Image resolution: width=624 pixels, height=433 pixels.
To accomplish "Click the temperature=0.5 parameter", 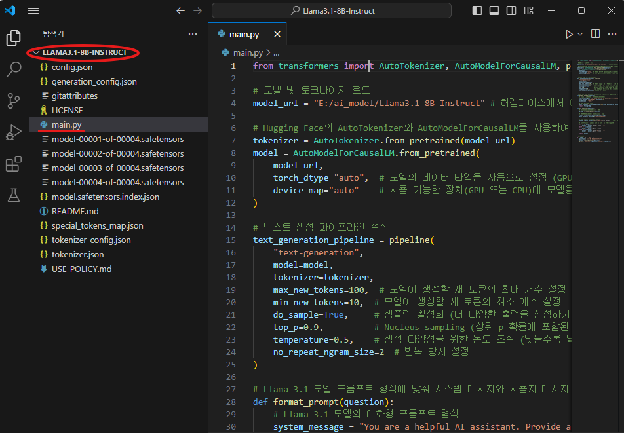I will 311,339.
